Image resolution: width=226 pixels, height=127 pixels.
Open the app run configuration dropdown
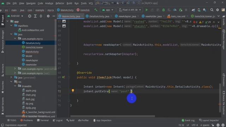coord(107,10)
